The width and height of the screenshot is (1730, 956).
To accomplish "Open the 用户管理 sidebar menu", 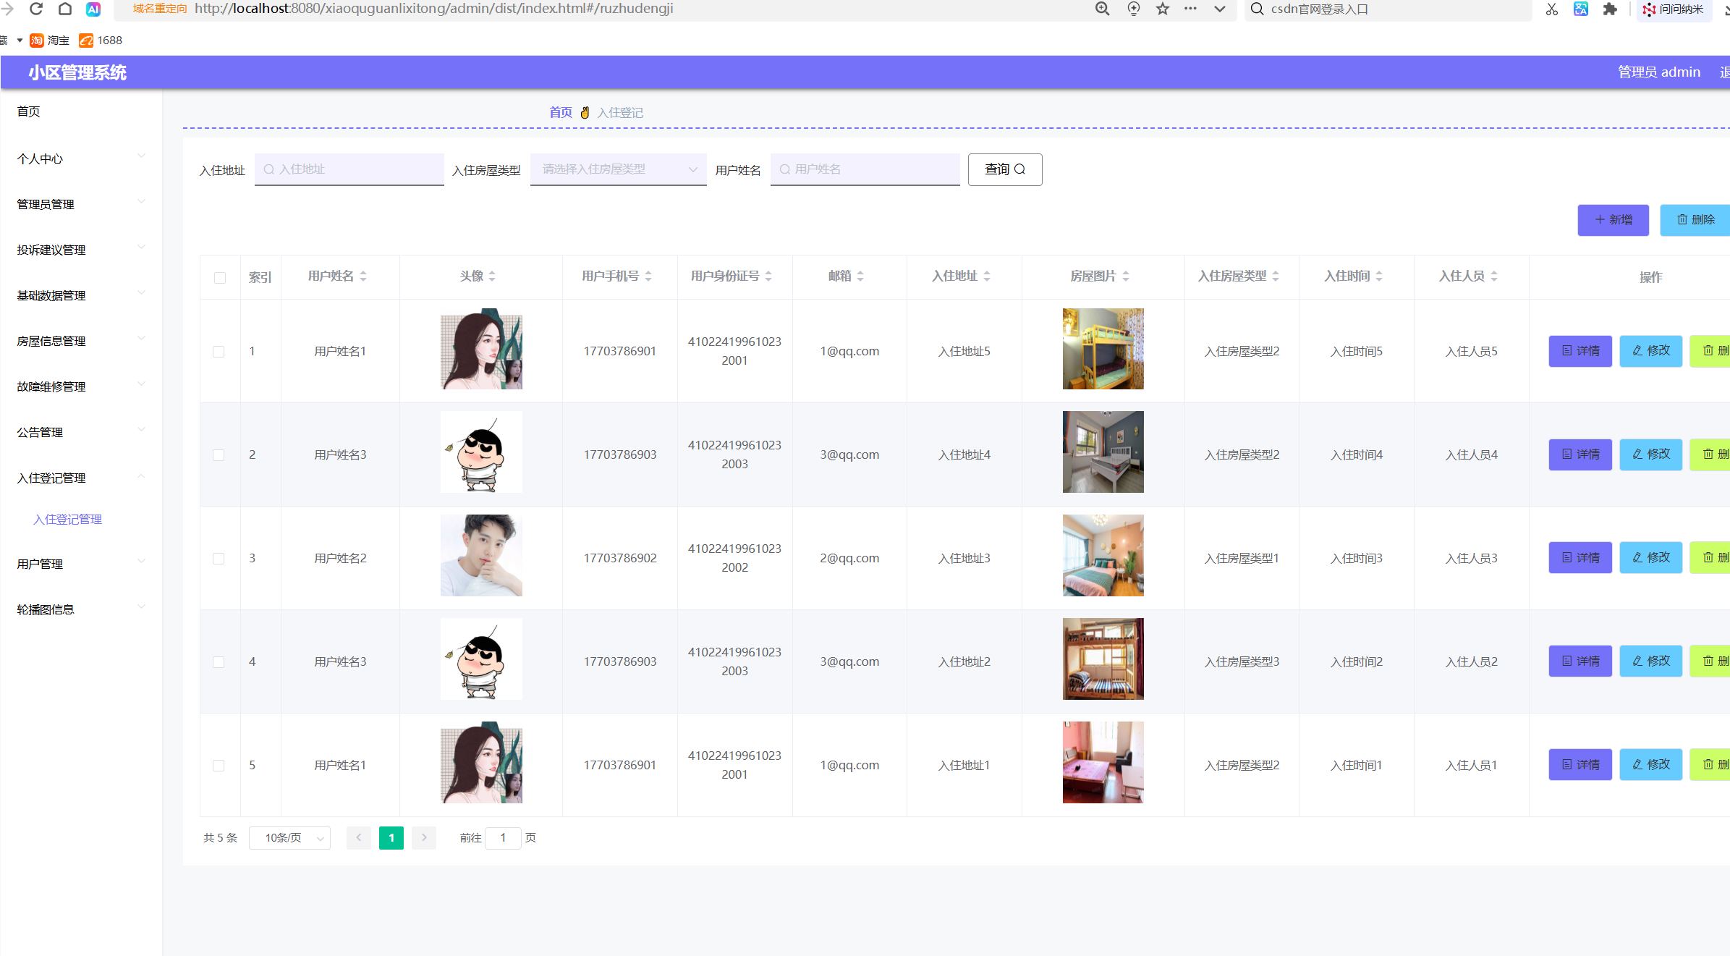I will (x=40, y=564).
